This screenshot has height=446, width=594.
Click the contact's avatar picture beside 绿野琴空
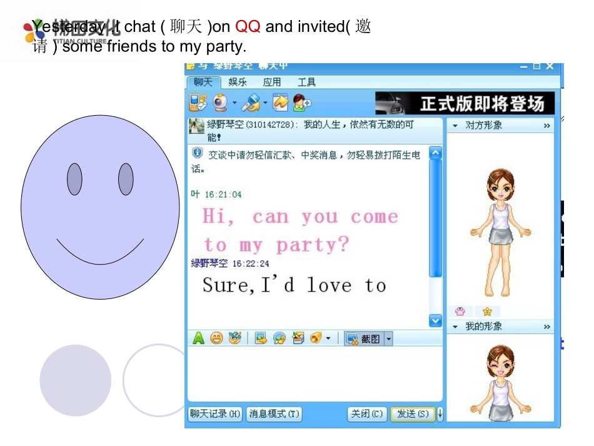[196, 126]
